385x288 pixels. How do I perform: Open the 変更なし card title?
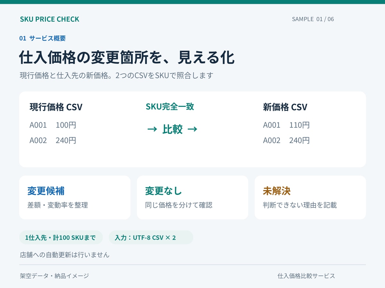pos(164,191)
